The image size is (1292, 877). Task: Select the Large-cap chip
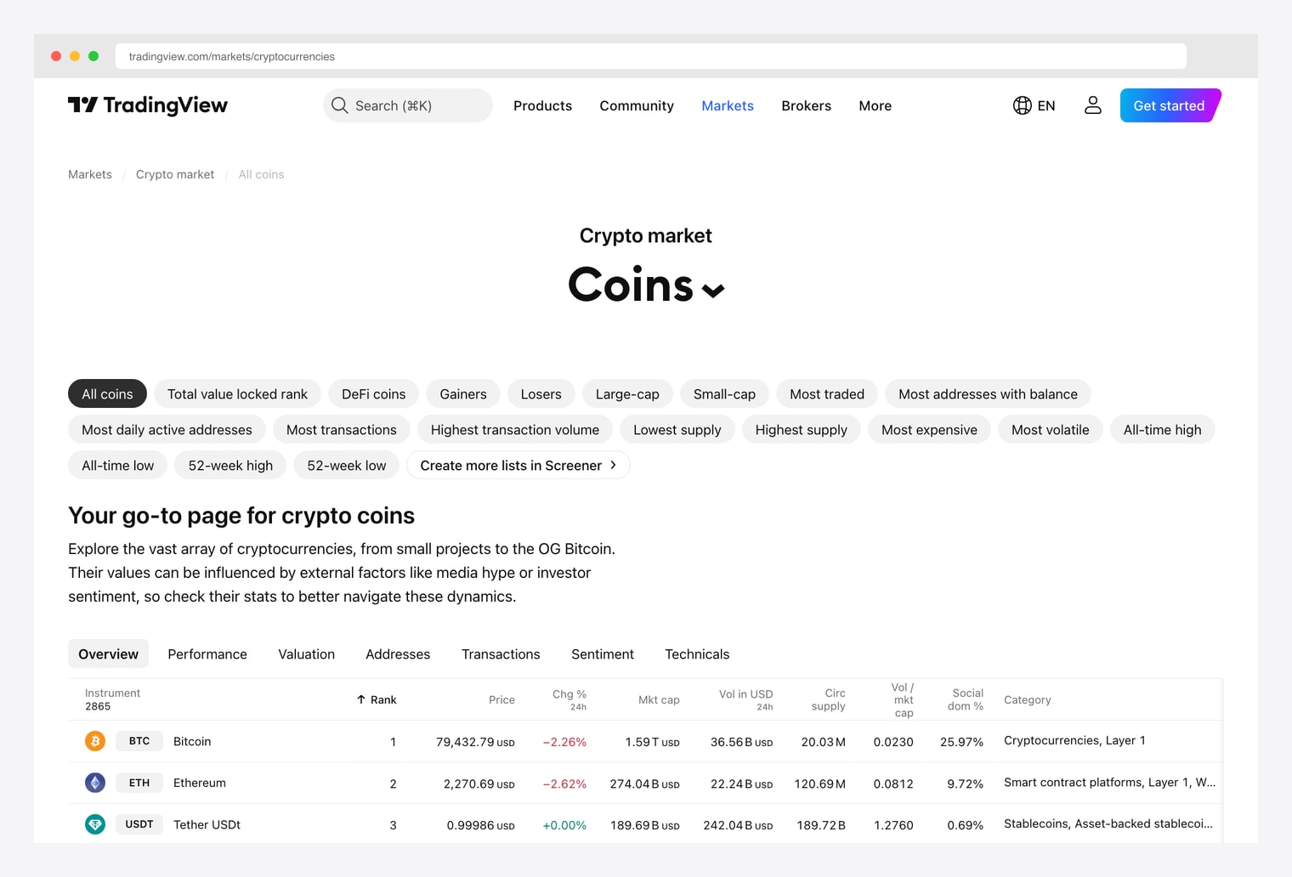pyautogui.click(x=627, y=394)
